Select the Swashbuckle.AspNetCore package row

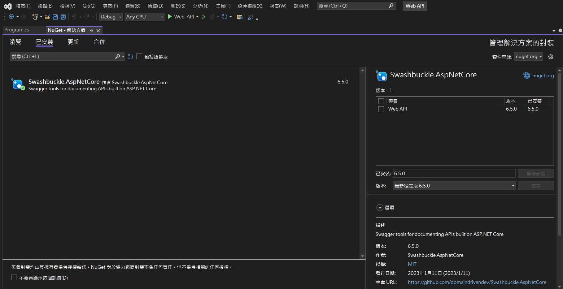pos(181,85)
